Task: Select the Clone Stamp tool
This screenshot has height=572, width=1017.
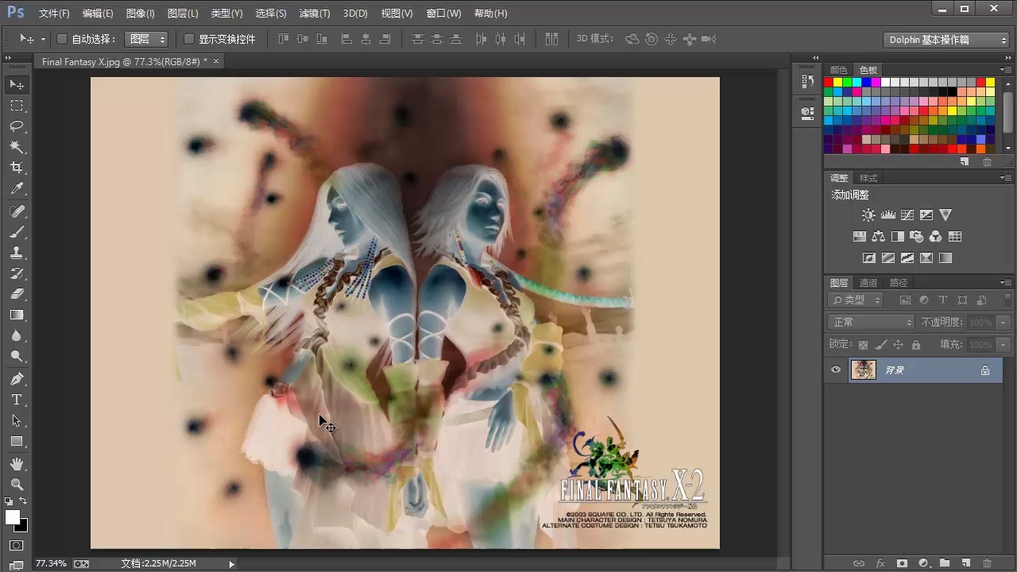Action: pyautogui.click(x=17, y=253)
